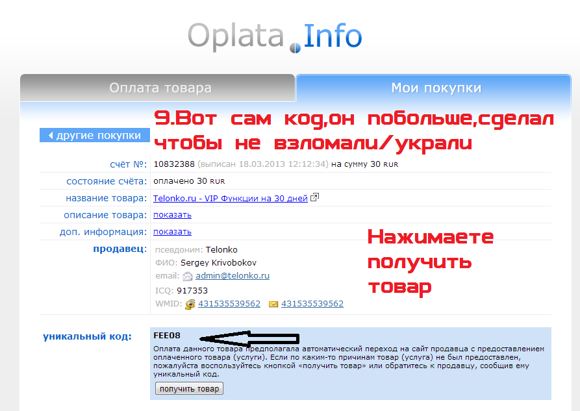Select the status text оплачено 30 RUR
This screenshot has width=580, height=411.
(189, 181)
